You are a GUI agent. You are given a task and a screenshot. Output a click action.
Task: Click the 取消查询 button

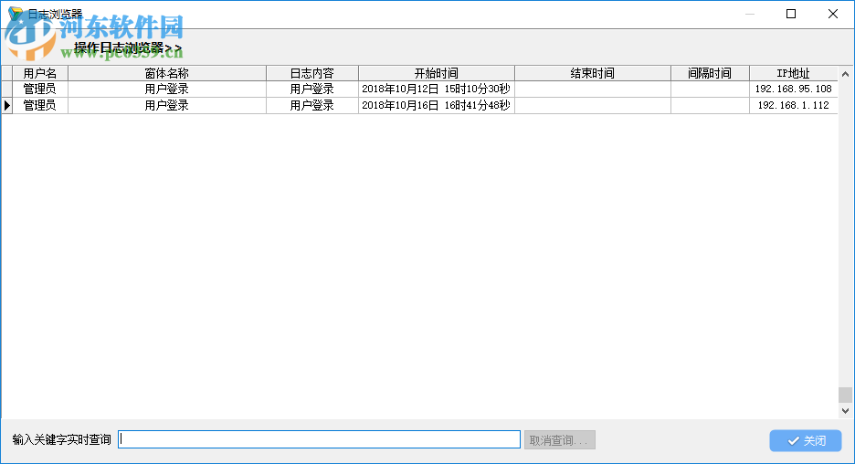click(x=559, y=440)
